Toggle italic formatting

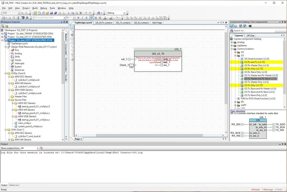pos(82,18)
